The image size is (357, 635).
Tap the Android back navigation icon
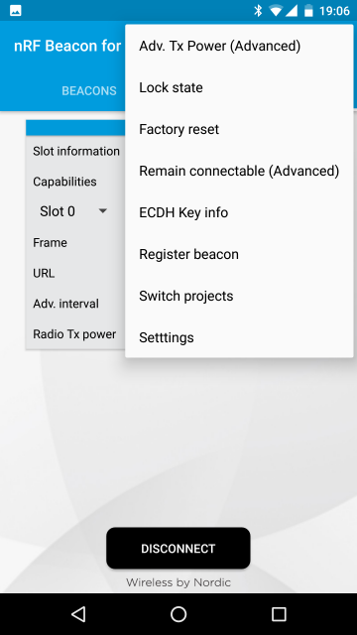pos(78,614)
